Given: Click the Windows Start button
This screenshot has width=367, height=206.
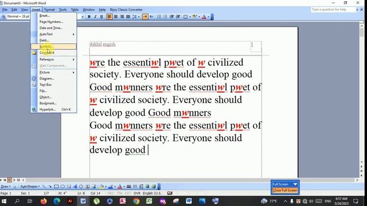Looking at the screenshot, I should (x=4, y=201).
